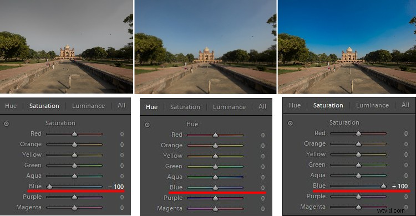Select the targeted adjustment tool in the Hue panel
The height and width of the screenshot is (216, 416).
click(147, 125)
